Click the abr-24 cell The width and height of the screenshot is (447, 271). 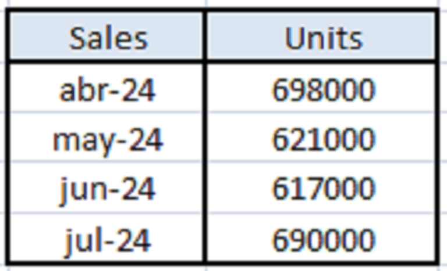[x=108, y=91]
